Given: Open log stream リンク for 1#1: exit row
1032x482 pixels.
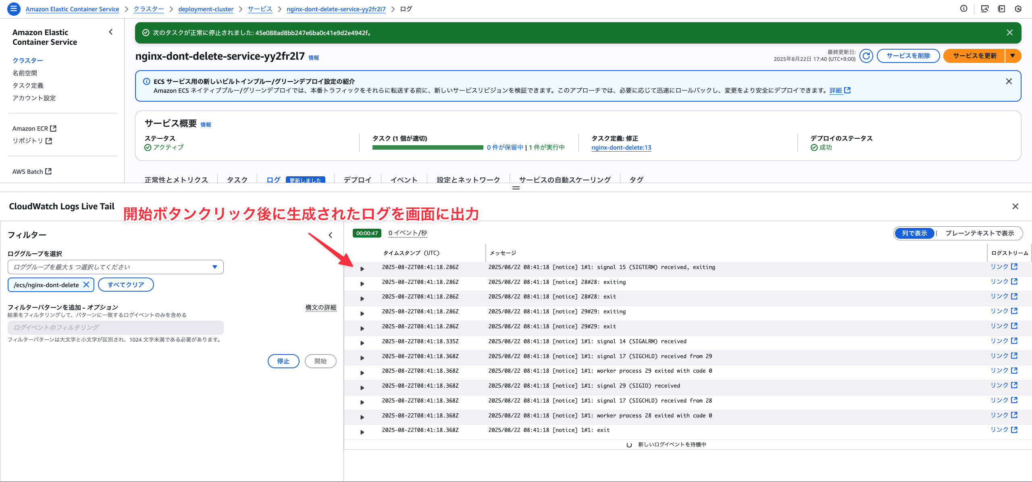Looking at the screenshot, I should [1004, 430].
